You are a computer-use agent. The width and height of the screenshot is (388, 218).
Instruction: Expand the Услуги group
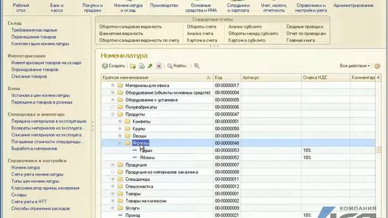pos(113,208)
